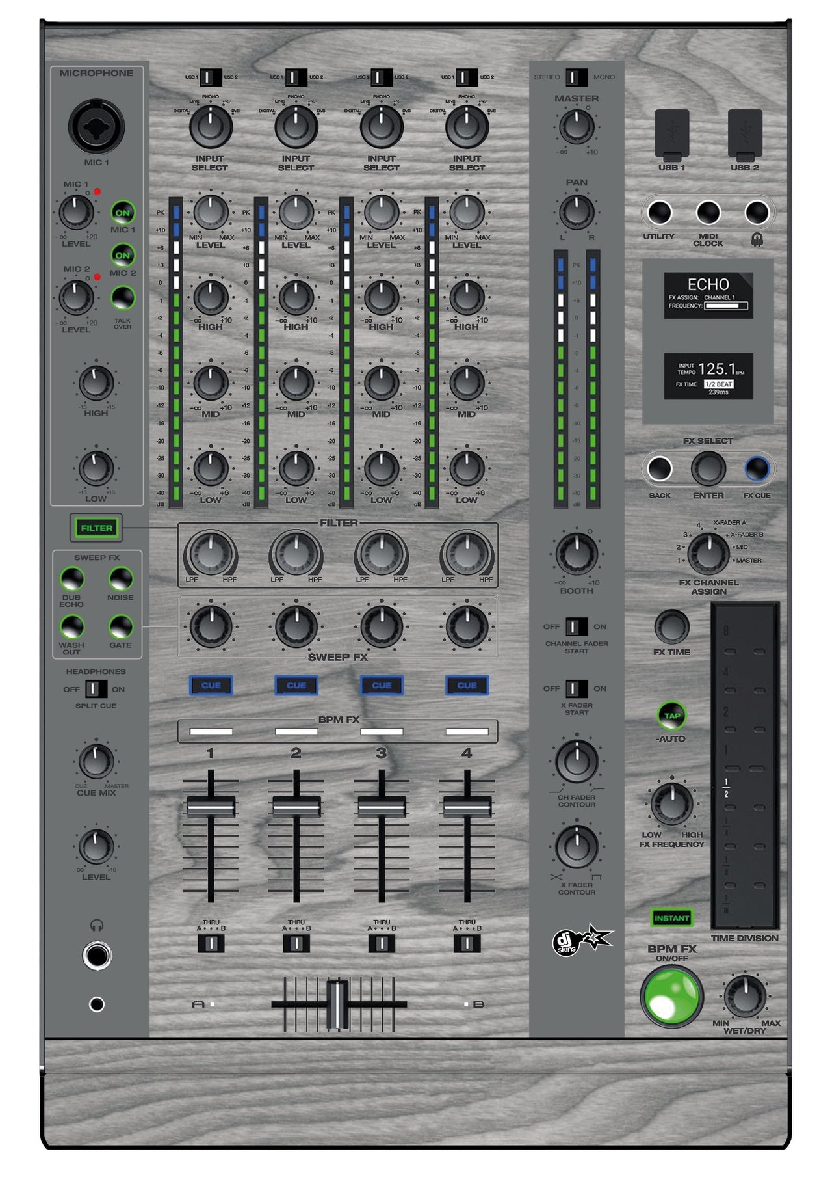Click the X Fader Contour knob
The height and width of the screenshot is (1184, 832).
coord(577,846)
